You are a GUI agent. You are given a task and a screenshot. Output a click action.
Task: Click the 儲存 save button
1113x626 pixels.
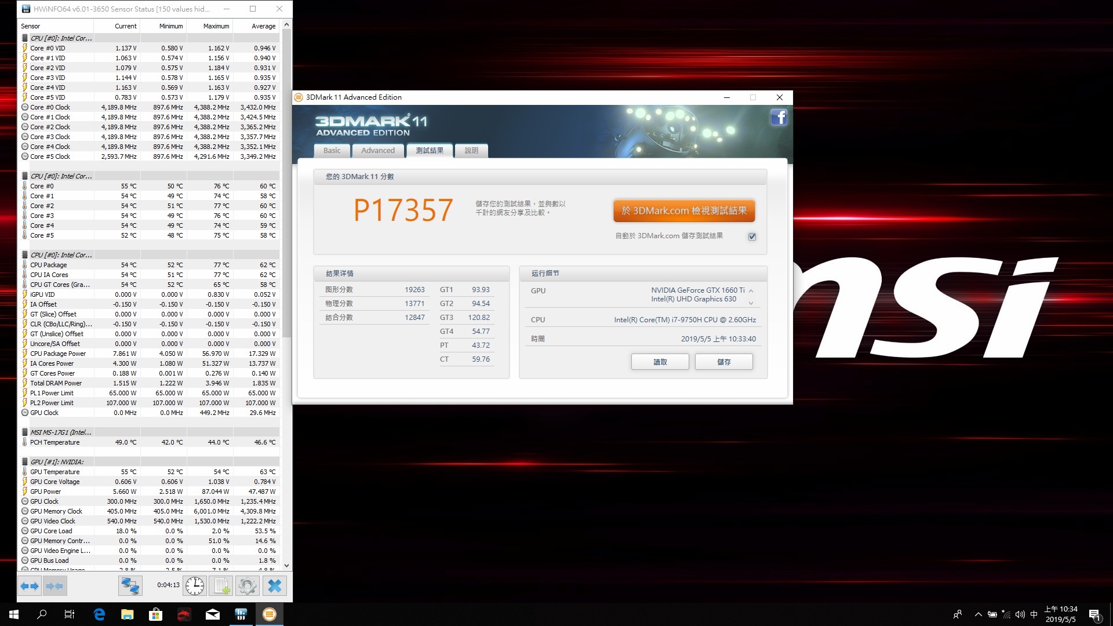[x=724, y=362]
